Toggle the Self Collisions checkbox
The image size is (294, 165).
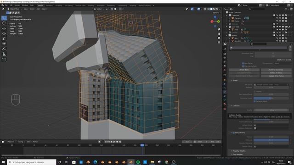234,133
